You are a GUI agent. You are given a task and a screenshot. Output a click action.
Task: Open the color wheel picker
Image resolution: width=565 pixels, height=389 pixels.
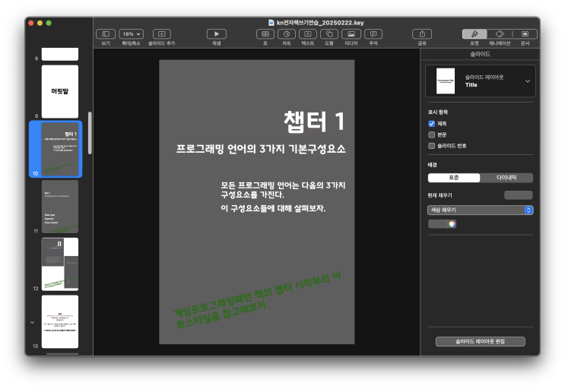[x=452, y=224]
